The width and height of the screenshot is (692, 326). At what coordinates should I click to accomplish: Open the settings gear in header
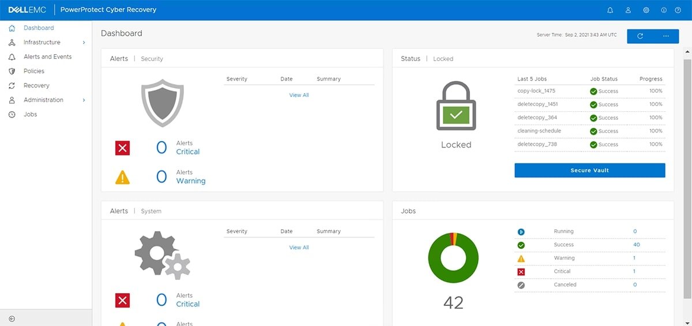[x=646, y=10]
